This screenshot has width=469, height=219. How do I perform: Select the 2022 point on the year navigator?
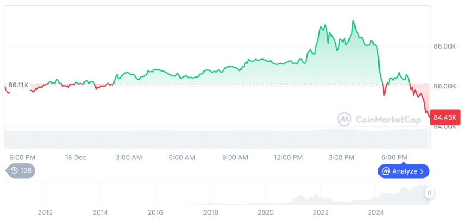pyautogui.click(x=321, y=212)
